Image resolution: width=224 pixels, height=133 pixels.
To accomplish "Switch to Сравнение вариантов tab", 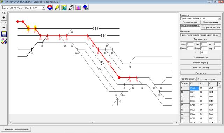I will (207, 79).
